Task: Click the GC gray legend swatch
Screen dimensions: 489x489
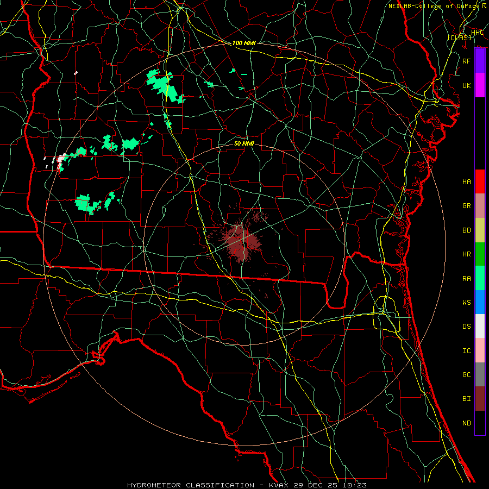Action: pyautogui.click(x=480, y=374)
